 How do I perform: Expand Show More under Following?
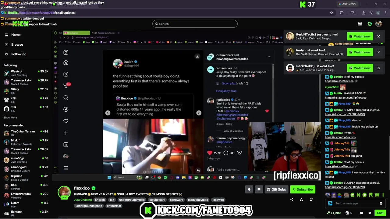point(10,118)
